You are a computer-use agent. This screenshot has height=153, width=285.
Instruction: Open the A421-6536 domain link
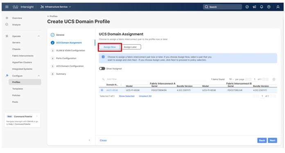pyautogui.click(x=112, y=90)
